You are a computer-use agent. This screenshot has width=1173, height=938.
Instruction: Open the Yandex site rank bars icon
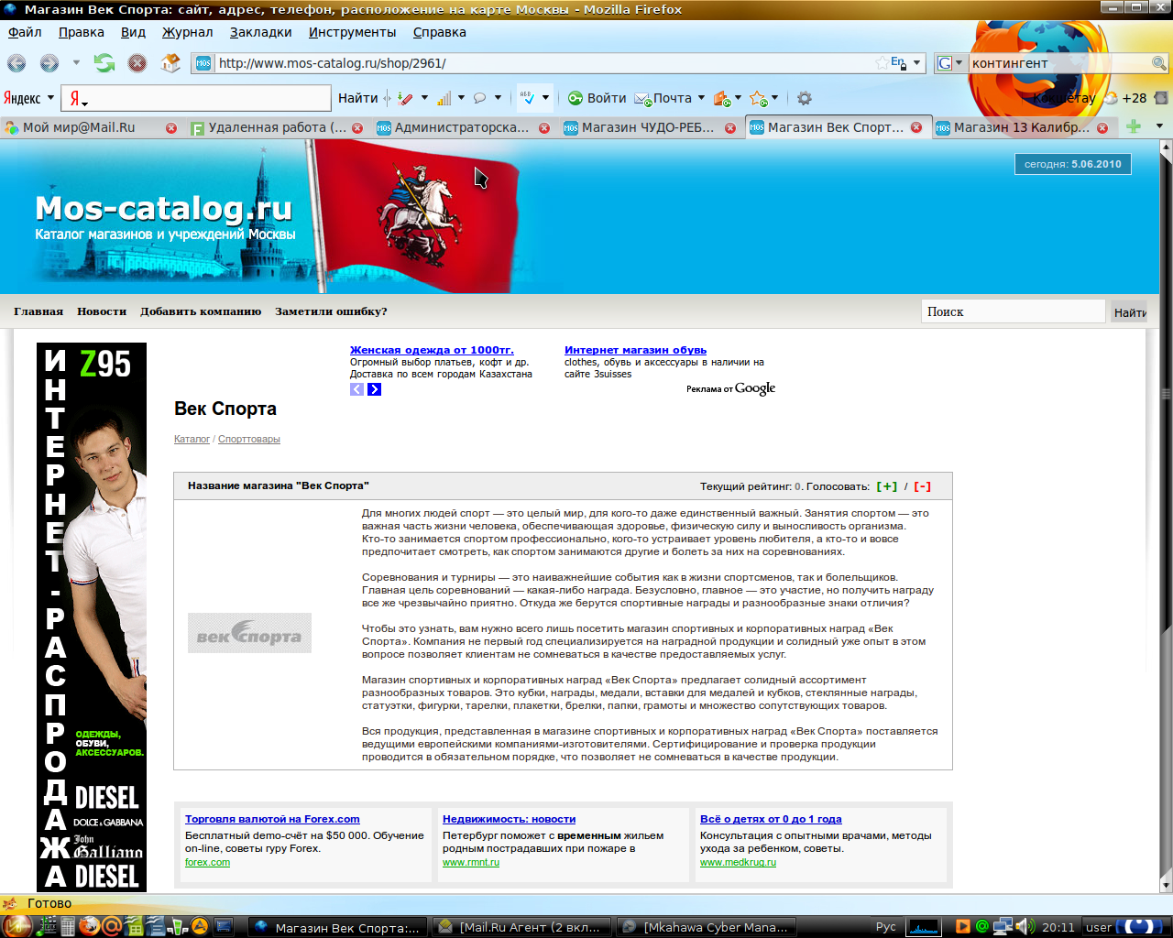click(x=444, y=98)
